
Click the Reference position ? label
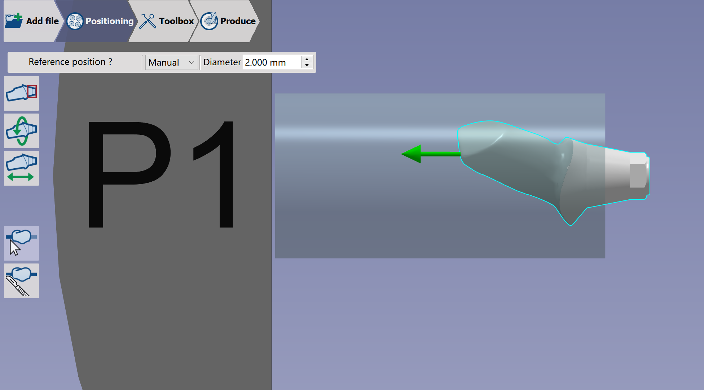point(70,62)
